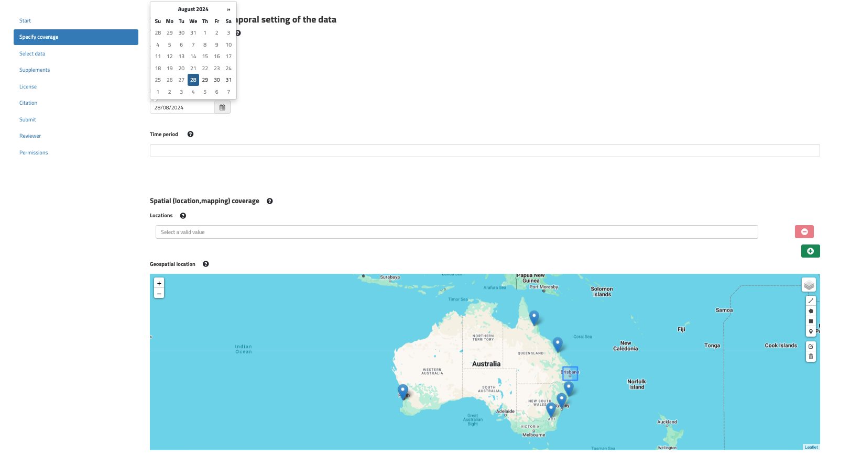851x456 pixels.
Task: Open the map layers control
Action: (809, 285)
